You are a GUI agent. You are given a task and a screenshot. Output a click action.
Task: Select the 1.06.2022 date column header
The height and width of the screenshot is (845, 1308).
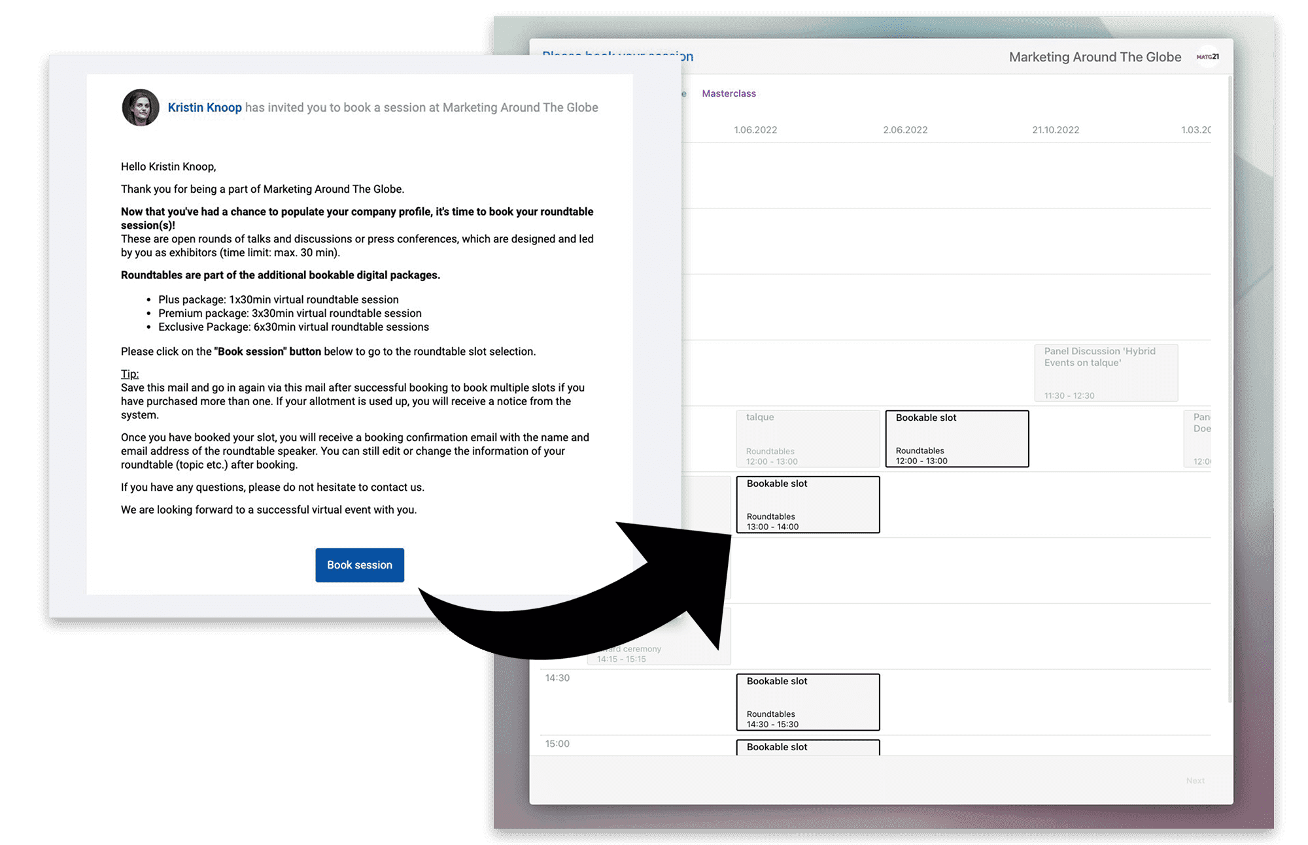[755, 130]
